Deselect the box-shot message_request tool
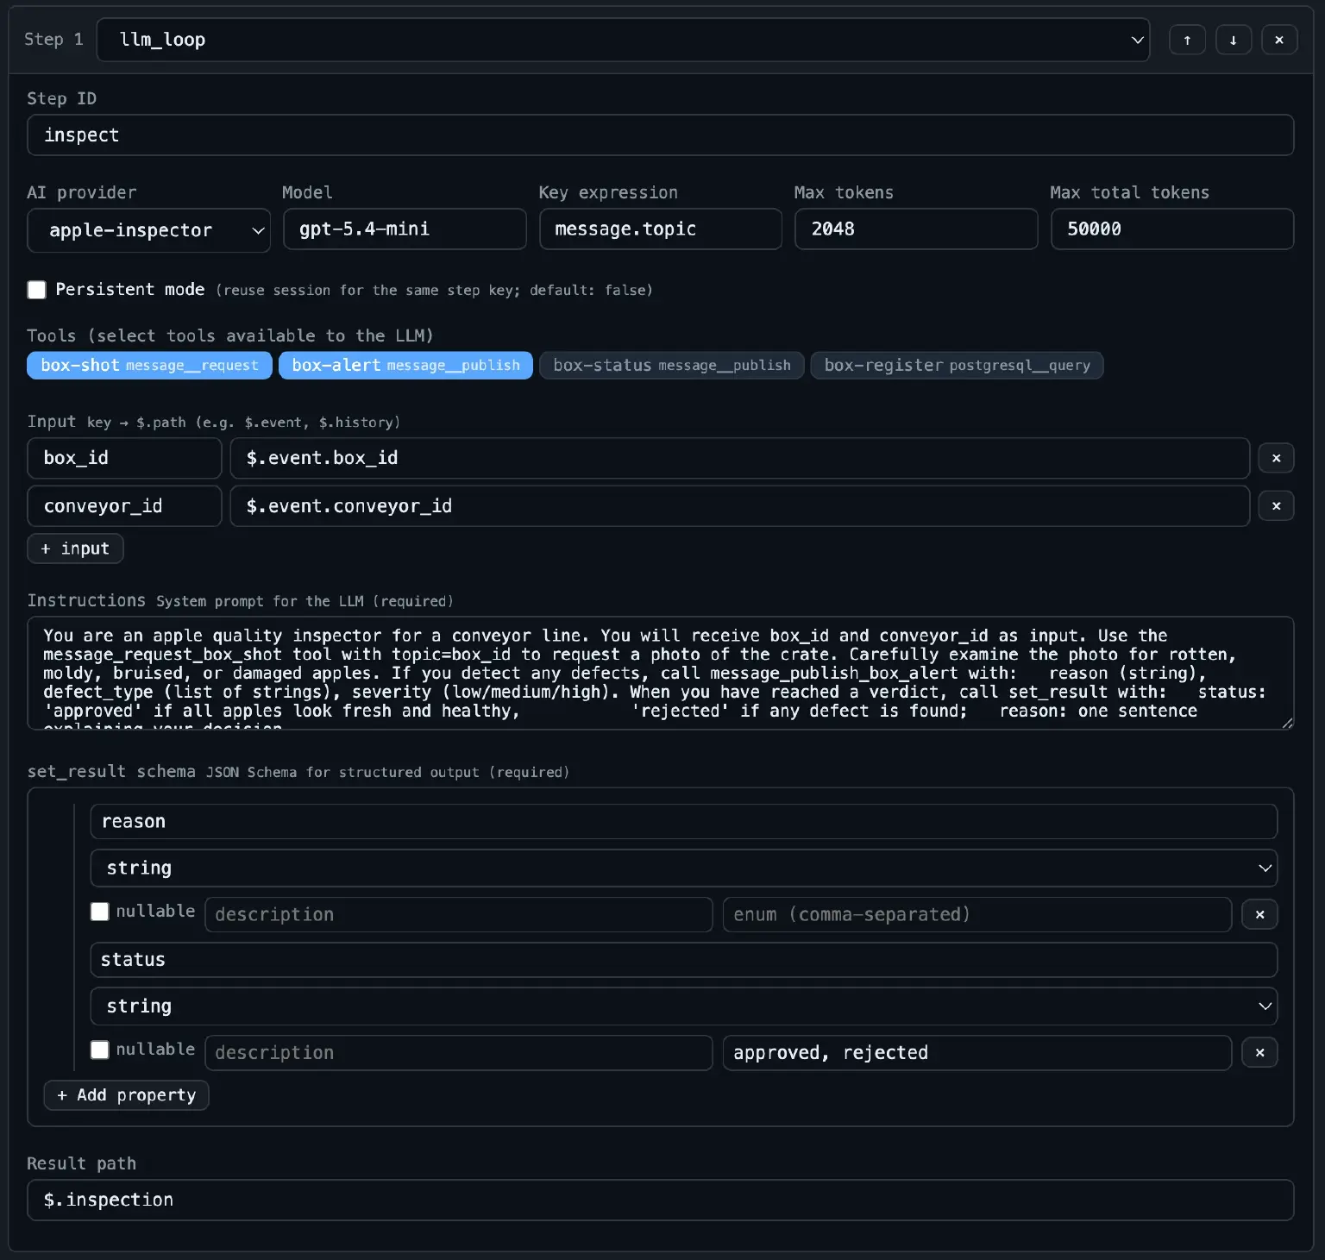The height and width of the screenshot is (1260, 1325). click(x=149, y=366)
